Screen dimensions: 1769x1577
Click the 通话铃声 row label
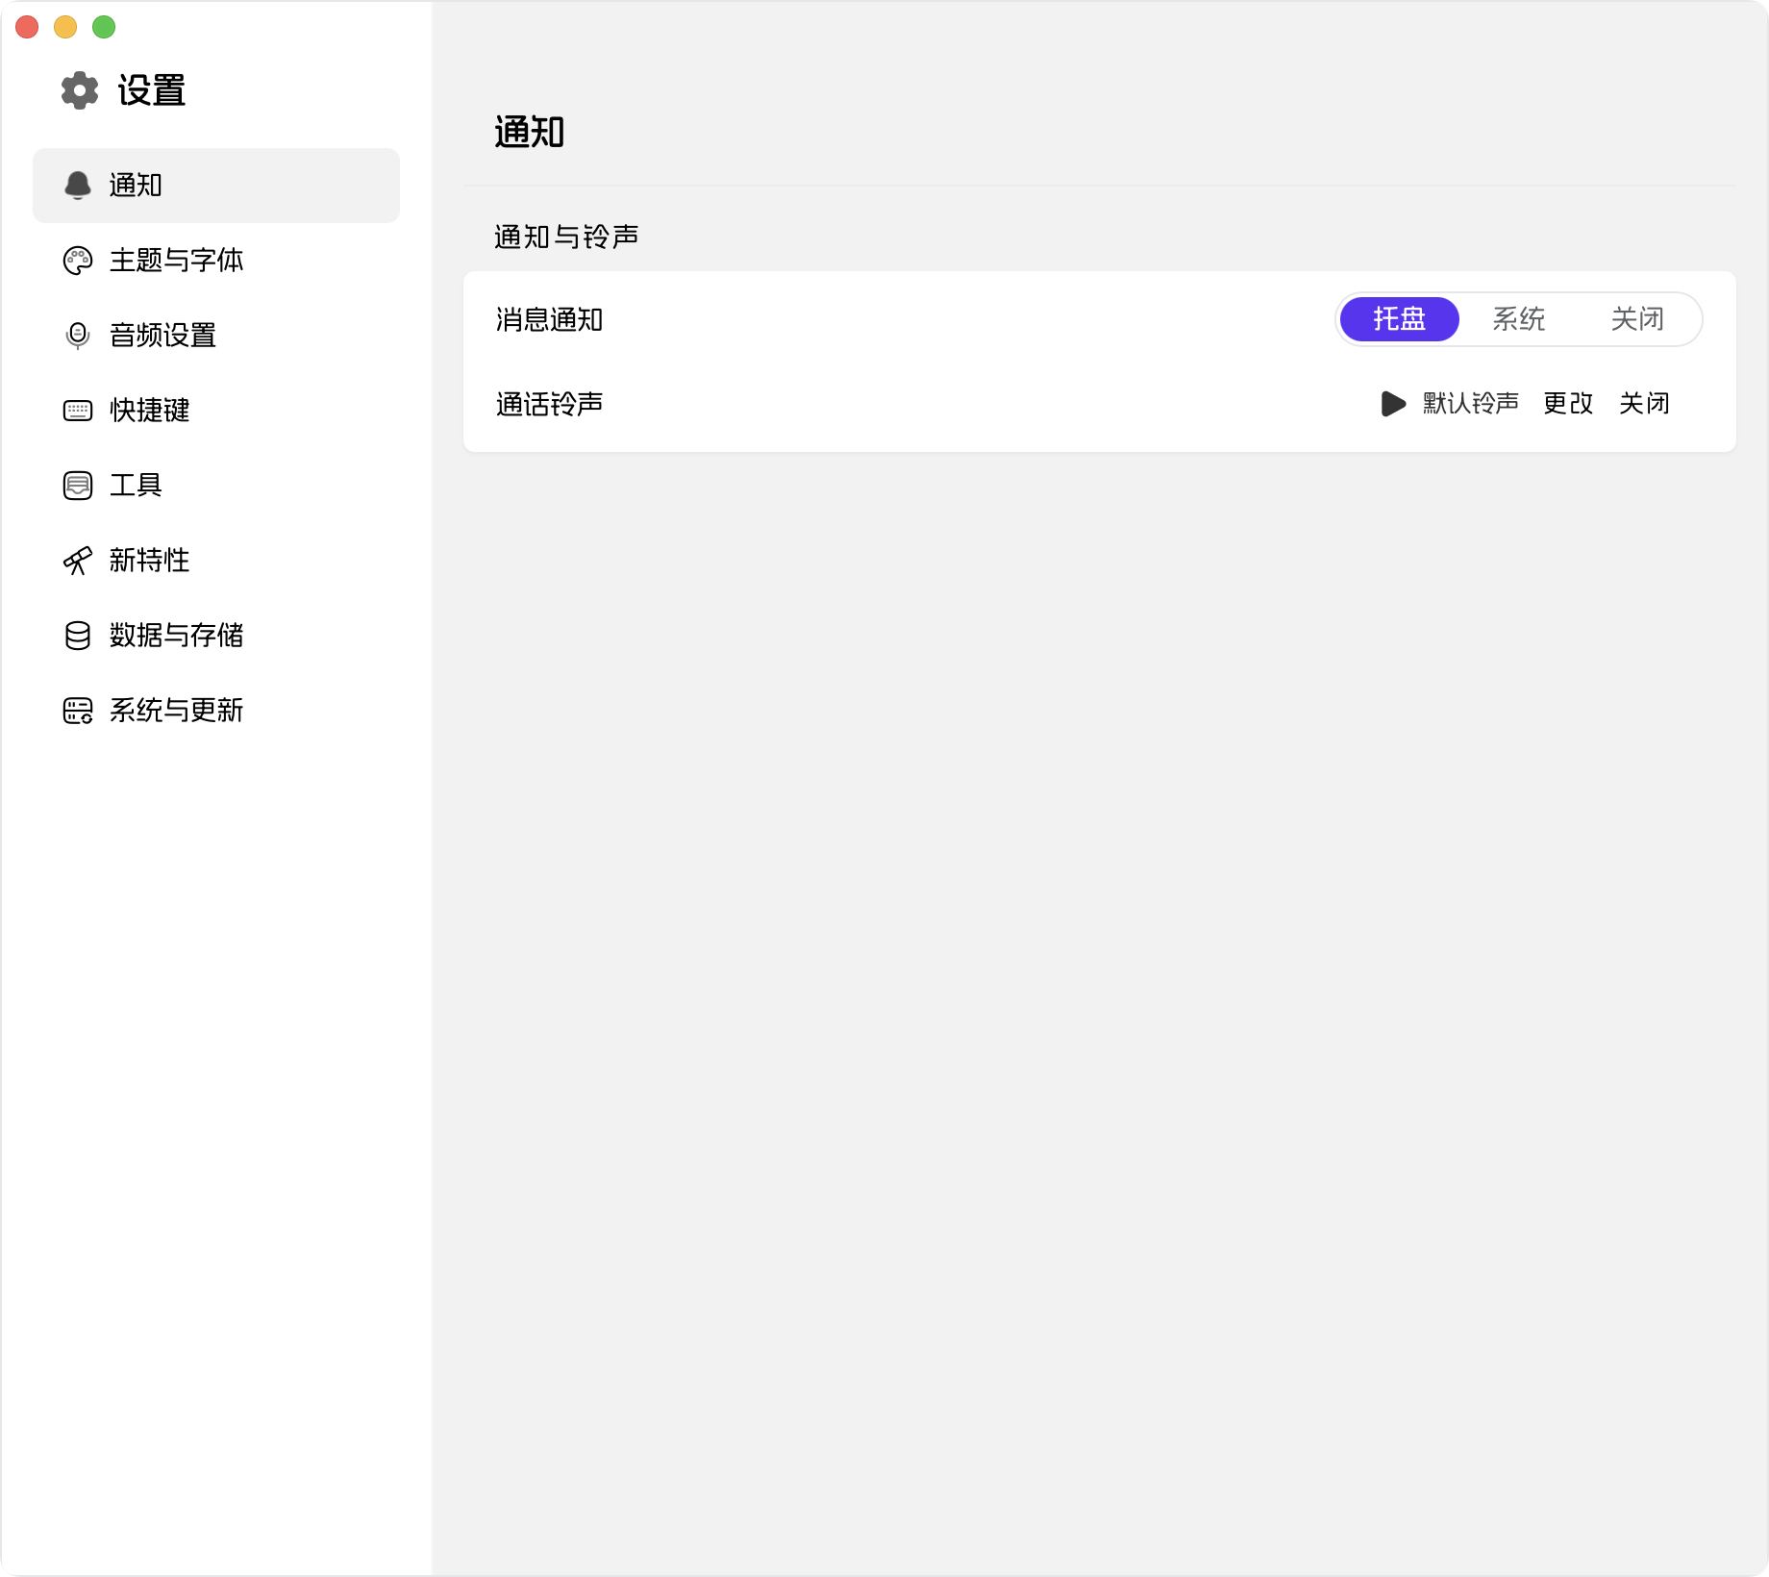pyautogui.click(x=549, y=404)
